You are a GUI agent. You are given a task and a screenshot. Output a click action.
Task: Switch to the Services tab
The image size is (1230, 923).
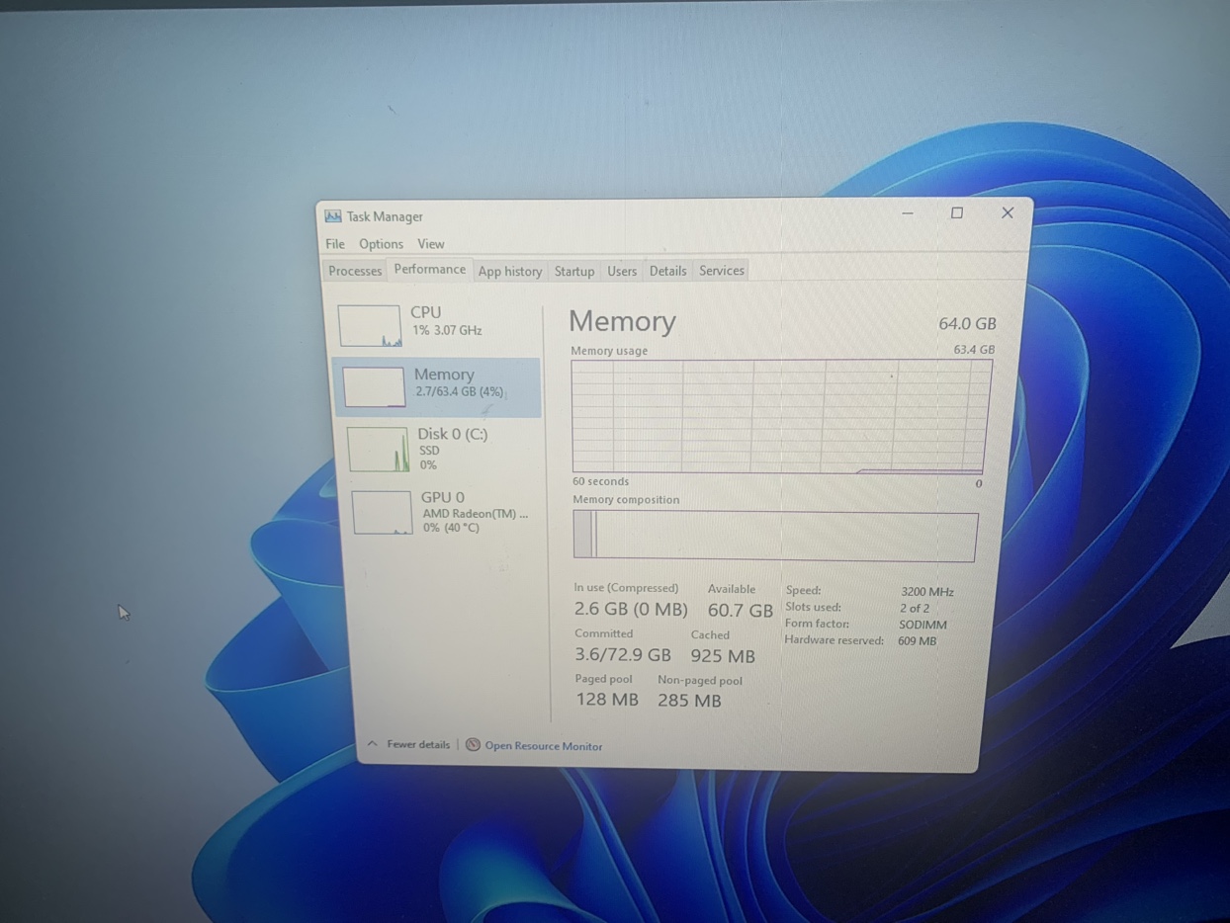[722, 271]
